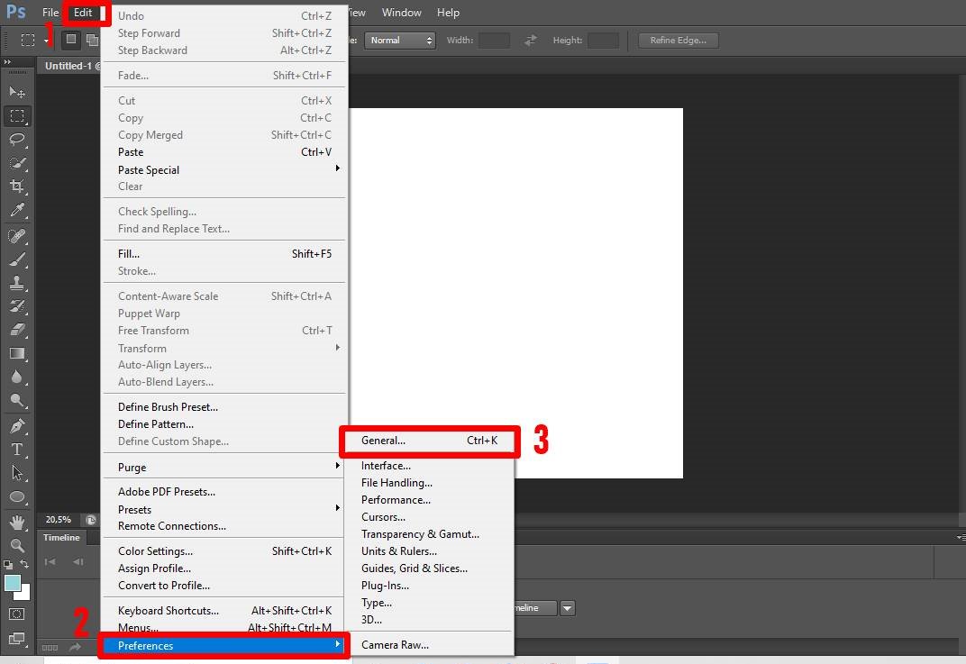Choose Color Settings... menu entry

224,551
